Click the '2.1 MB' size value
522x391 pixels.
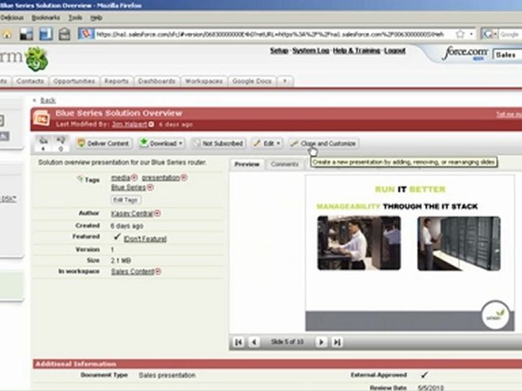coord(121,260)
